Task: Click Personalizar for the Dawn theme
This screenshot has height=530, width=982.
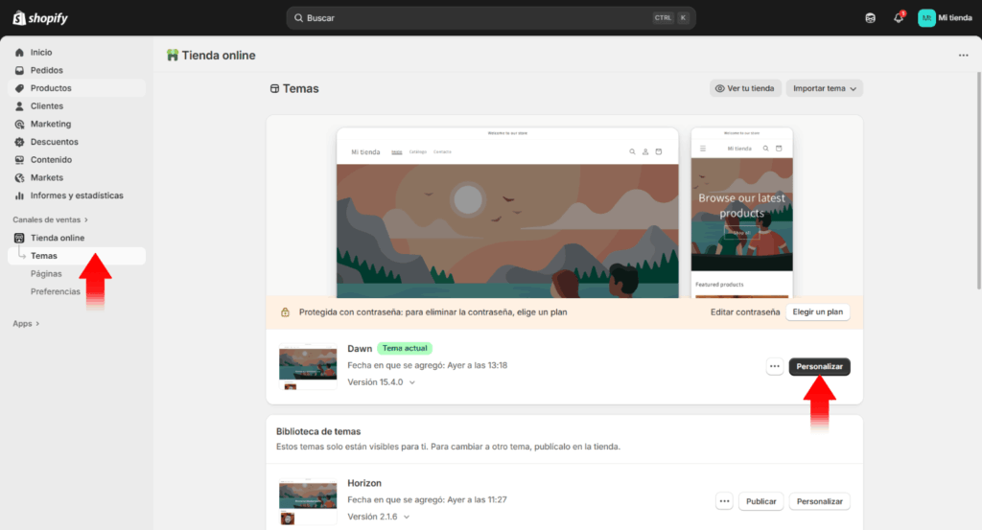Action: tap(819, 366)
